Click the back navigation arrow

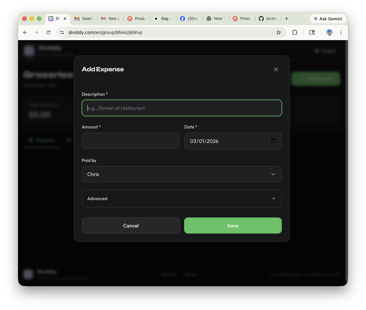click(25, 32)
